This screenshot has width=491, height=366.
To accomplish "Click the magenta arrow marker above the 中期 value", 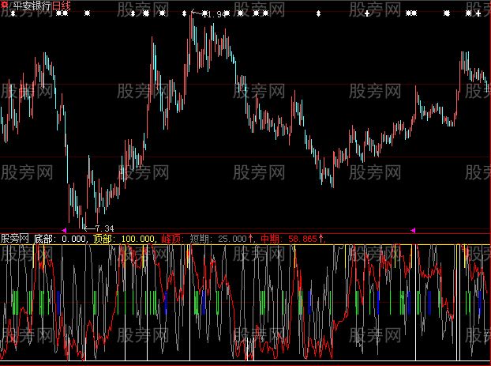I will [x=412, y=230].
